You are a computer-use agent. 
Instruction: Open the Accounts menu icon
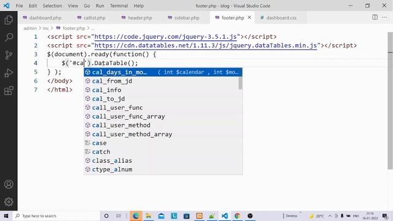click(9, 184)
